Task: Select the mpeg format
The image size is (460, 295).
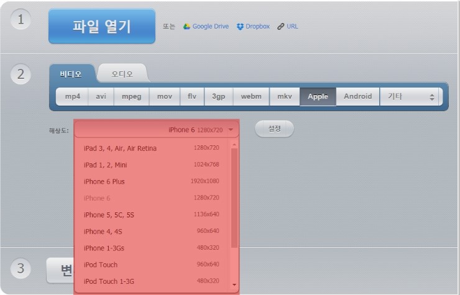Action: coord(131,96)
